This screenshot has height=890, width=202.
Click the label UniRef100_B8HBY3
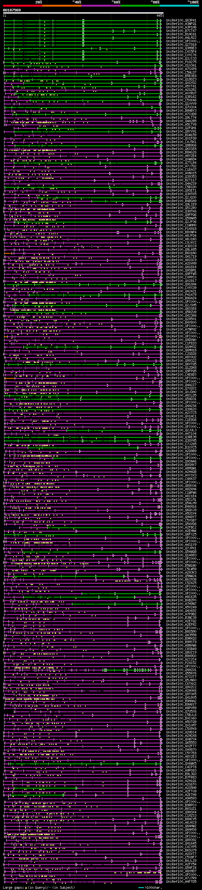click(x=181, y=111)
